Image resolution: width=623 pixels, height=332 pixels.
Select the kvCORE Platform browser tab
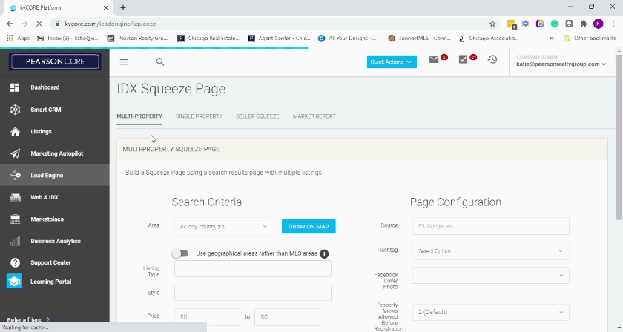click(x=57, y=7)
